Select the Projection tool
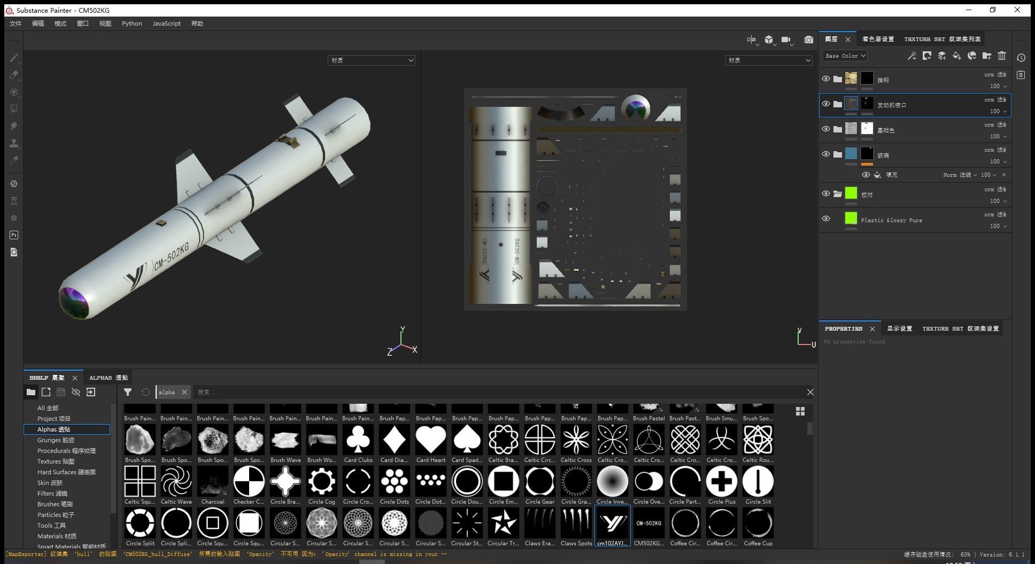This screenshot has width=1035, height=564. [14, 92]
